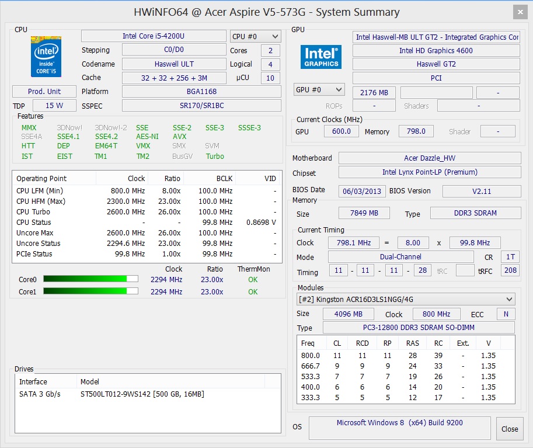Click the VMX feature label
The width and height of the screenshot is (533, 448).
(143, 145)
